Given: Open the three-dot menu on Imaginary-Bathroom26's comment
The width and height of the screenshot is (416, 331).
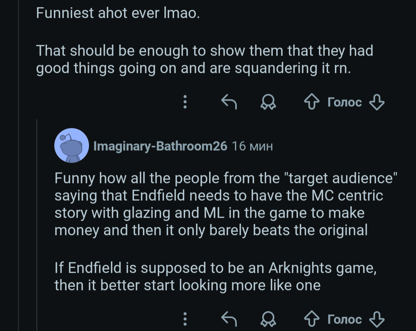Looking at the screenshot, I should click(185, 319).
